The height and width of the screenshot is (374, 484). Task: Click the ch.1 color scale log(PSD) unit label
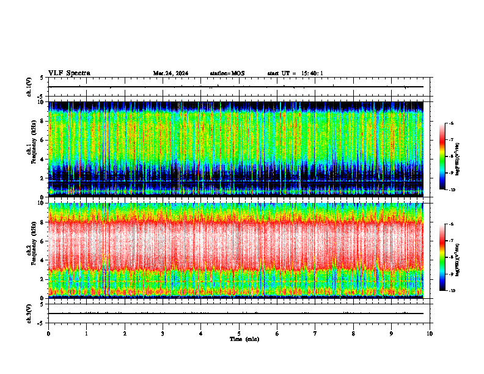(458, 159)
